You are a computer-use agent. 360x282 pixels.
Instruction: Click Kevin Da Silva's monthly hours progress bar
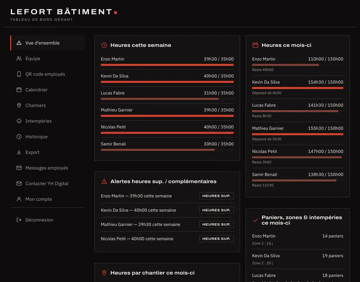298,88
